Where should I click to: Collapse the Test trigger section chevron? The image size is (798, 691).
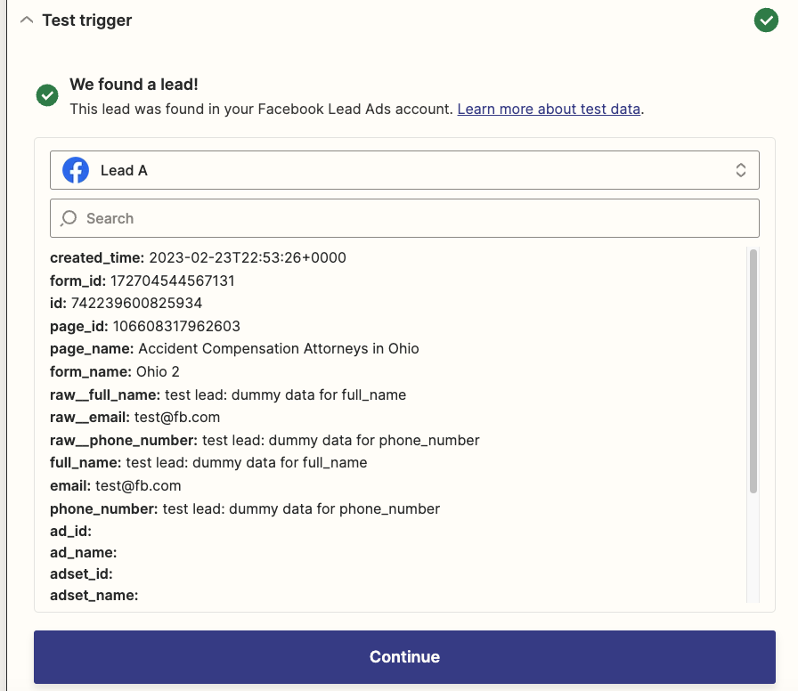(x=27, y=20)
